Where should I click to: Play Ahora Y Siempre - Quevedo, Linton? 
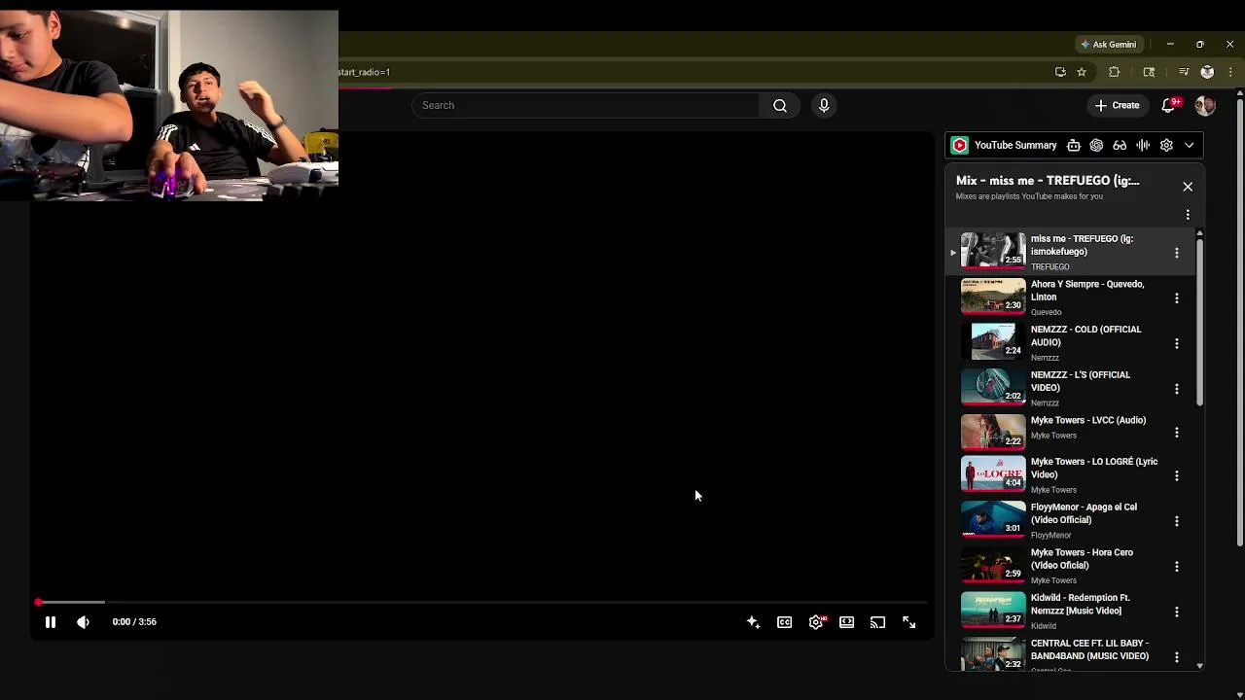(993, 297)
